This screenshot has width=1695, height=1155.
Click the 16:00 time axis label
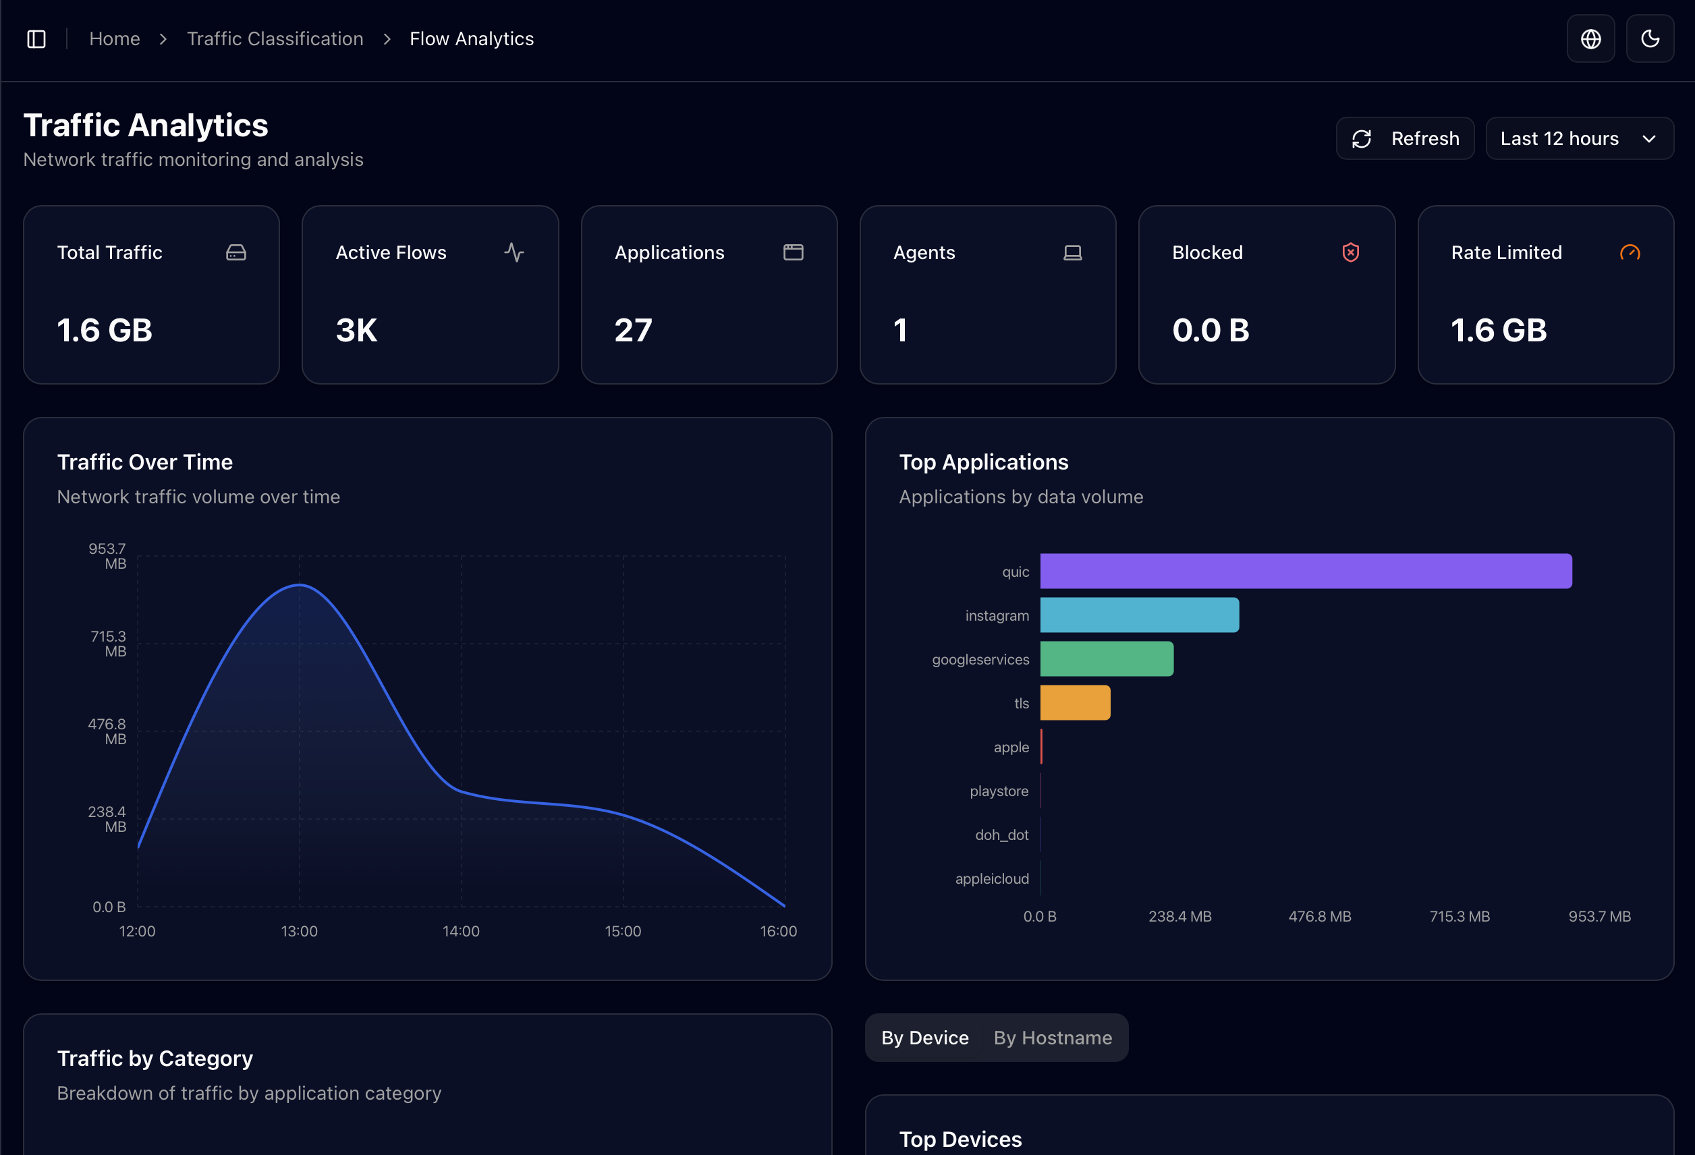coord(778,931)
